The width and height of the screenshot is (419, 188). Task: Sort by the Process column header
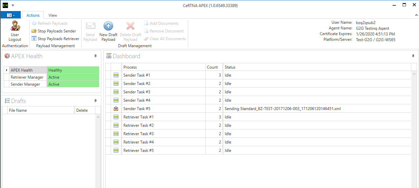pos(163,67)
